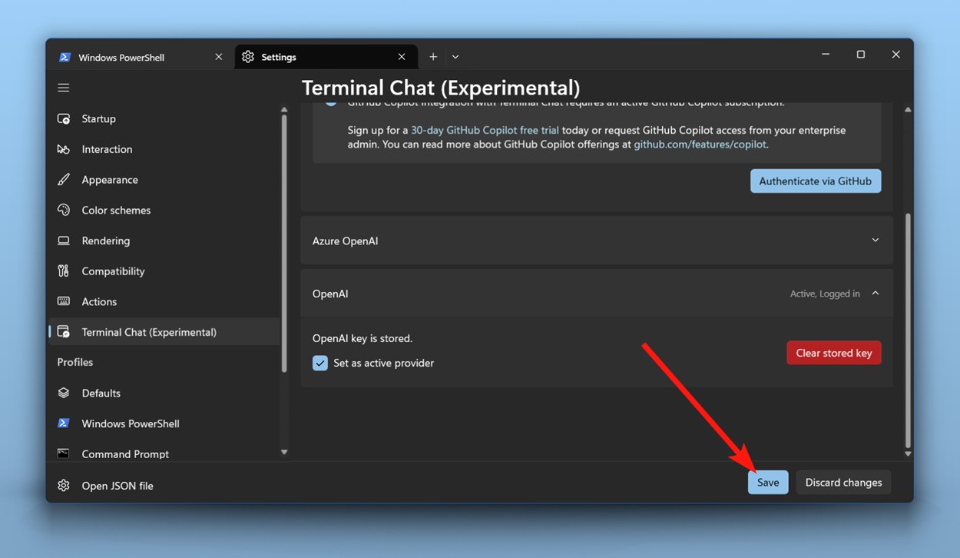This screenshot has width=960, height=558.
Task: Click the Windows PowerShell profile icon
Action: (63, 423)
